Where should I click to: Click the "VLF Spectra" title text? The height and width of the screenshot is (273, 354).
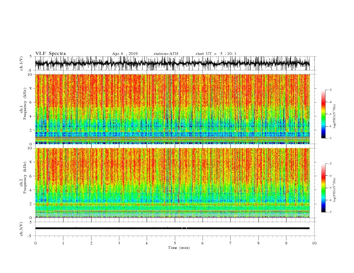point(51,54)
